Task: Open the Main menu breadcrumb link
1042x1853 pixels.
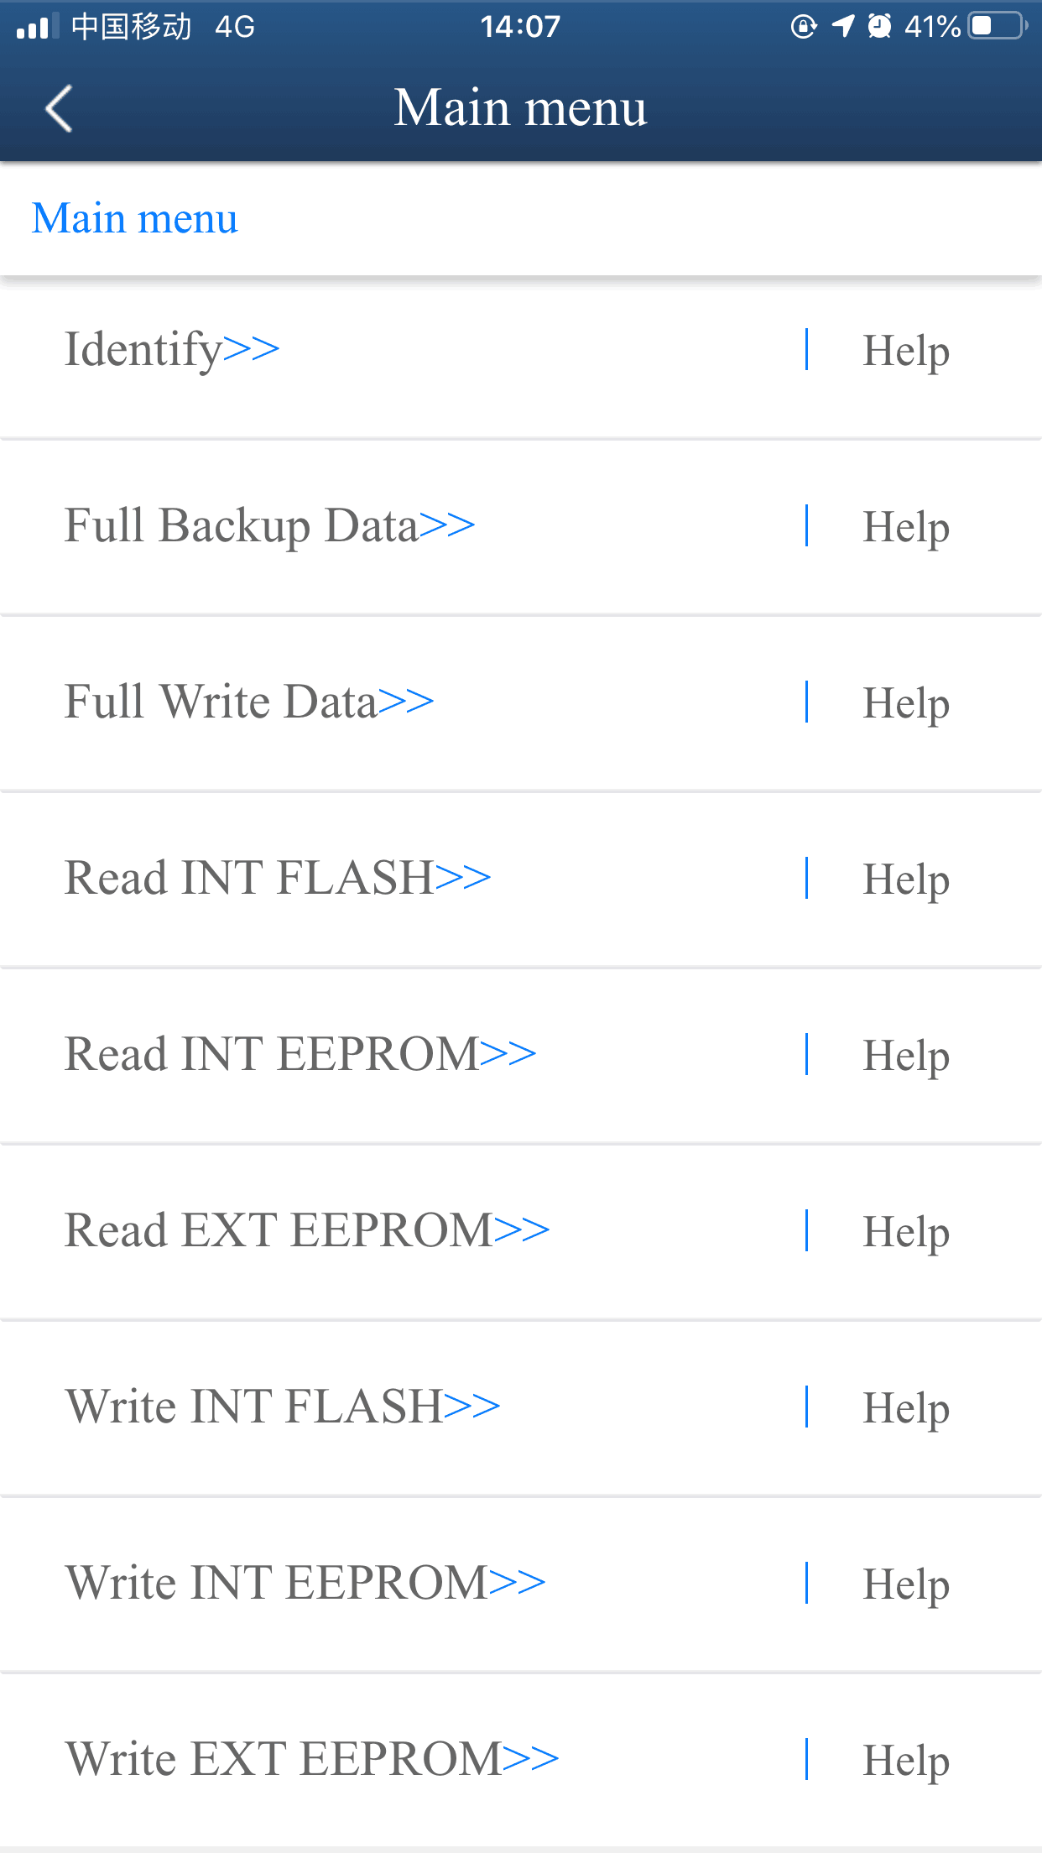Action: (135, 218)
